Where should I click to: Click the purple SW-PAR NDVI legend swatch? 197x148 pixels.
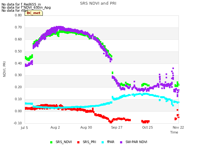click(121, 142)
